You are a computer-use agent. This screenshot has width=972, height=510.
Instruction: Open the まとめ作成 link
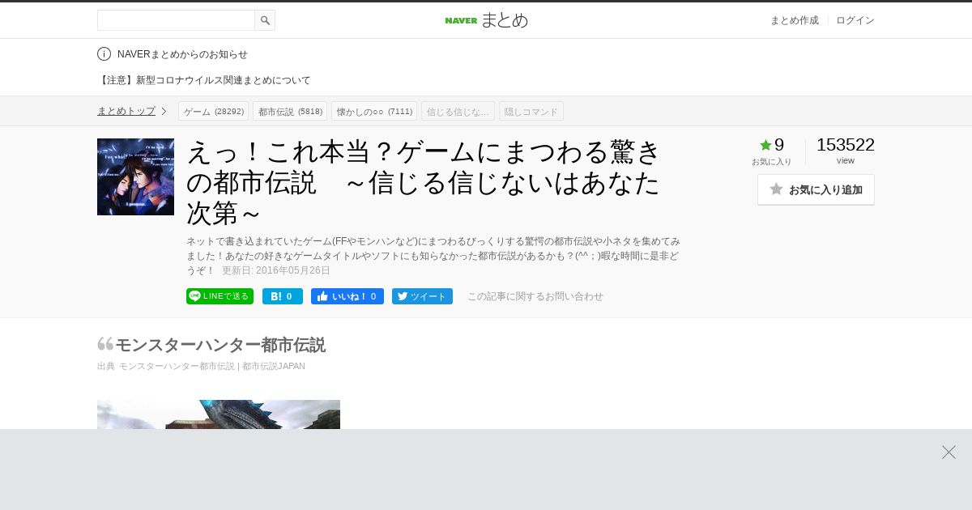point(794,20)
